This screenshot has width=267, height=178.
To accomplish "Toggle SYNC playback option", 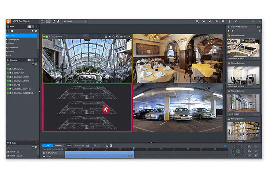I will click(x=69, y=145).
